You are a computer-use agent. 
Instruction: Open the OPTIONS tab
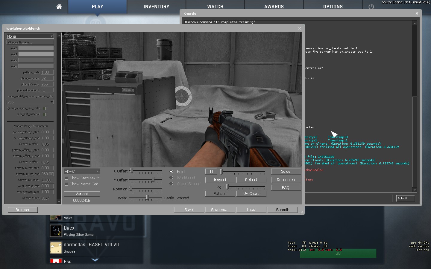coord(333,7)
